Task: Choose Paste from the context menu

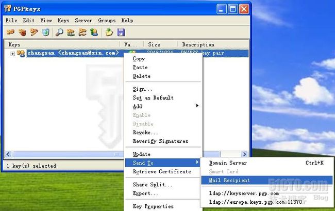Action: (x=163, y=68)
